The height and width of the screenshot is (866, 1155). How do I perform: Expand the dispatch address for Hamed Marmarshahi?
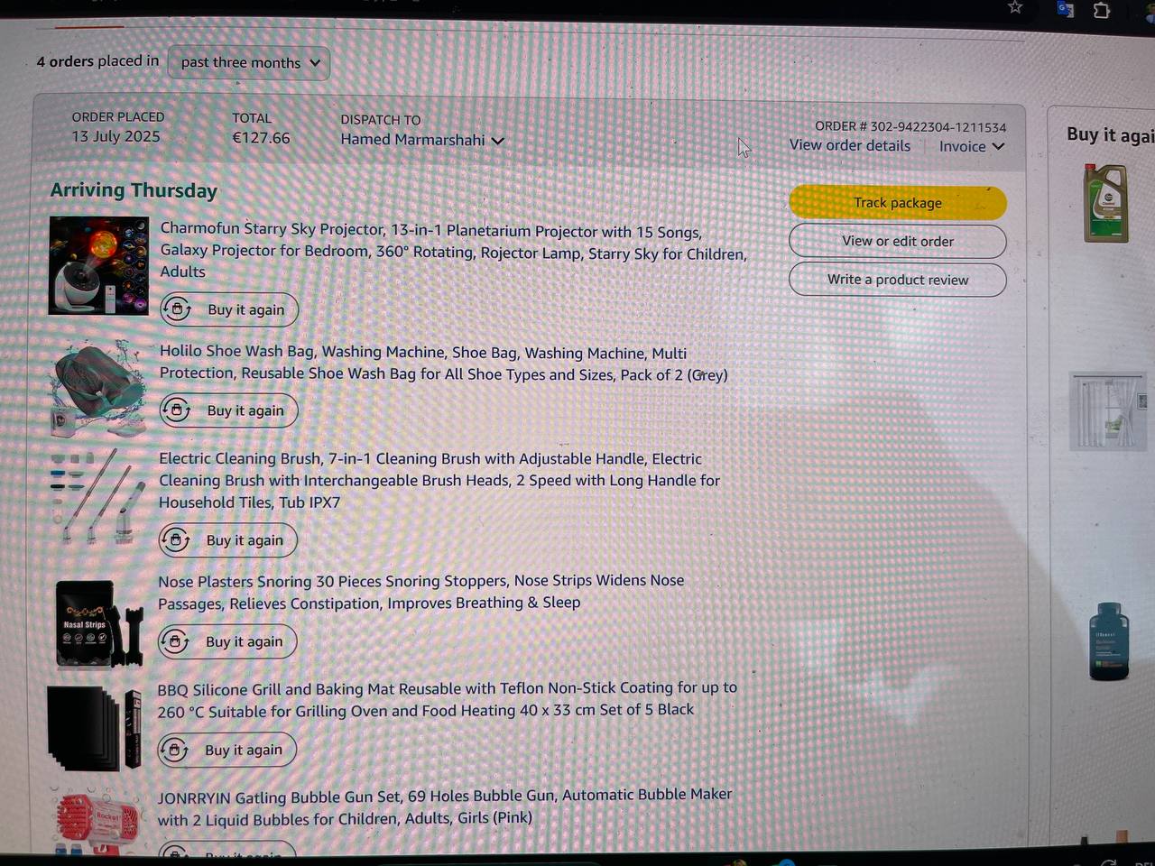point(421,140)
